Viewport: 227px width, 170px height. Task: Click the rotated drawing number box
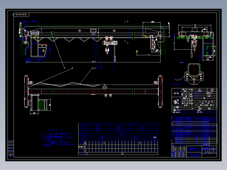coord(21,14)
